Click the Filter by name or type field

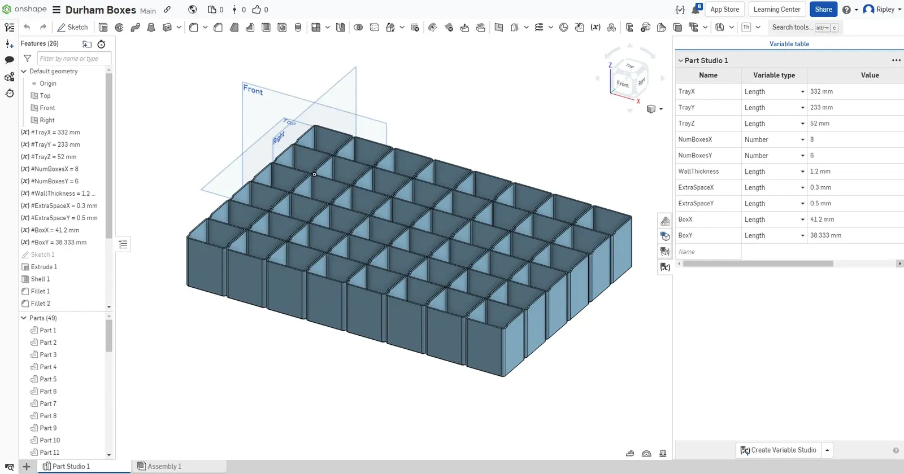[x=74, y=58]
